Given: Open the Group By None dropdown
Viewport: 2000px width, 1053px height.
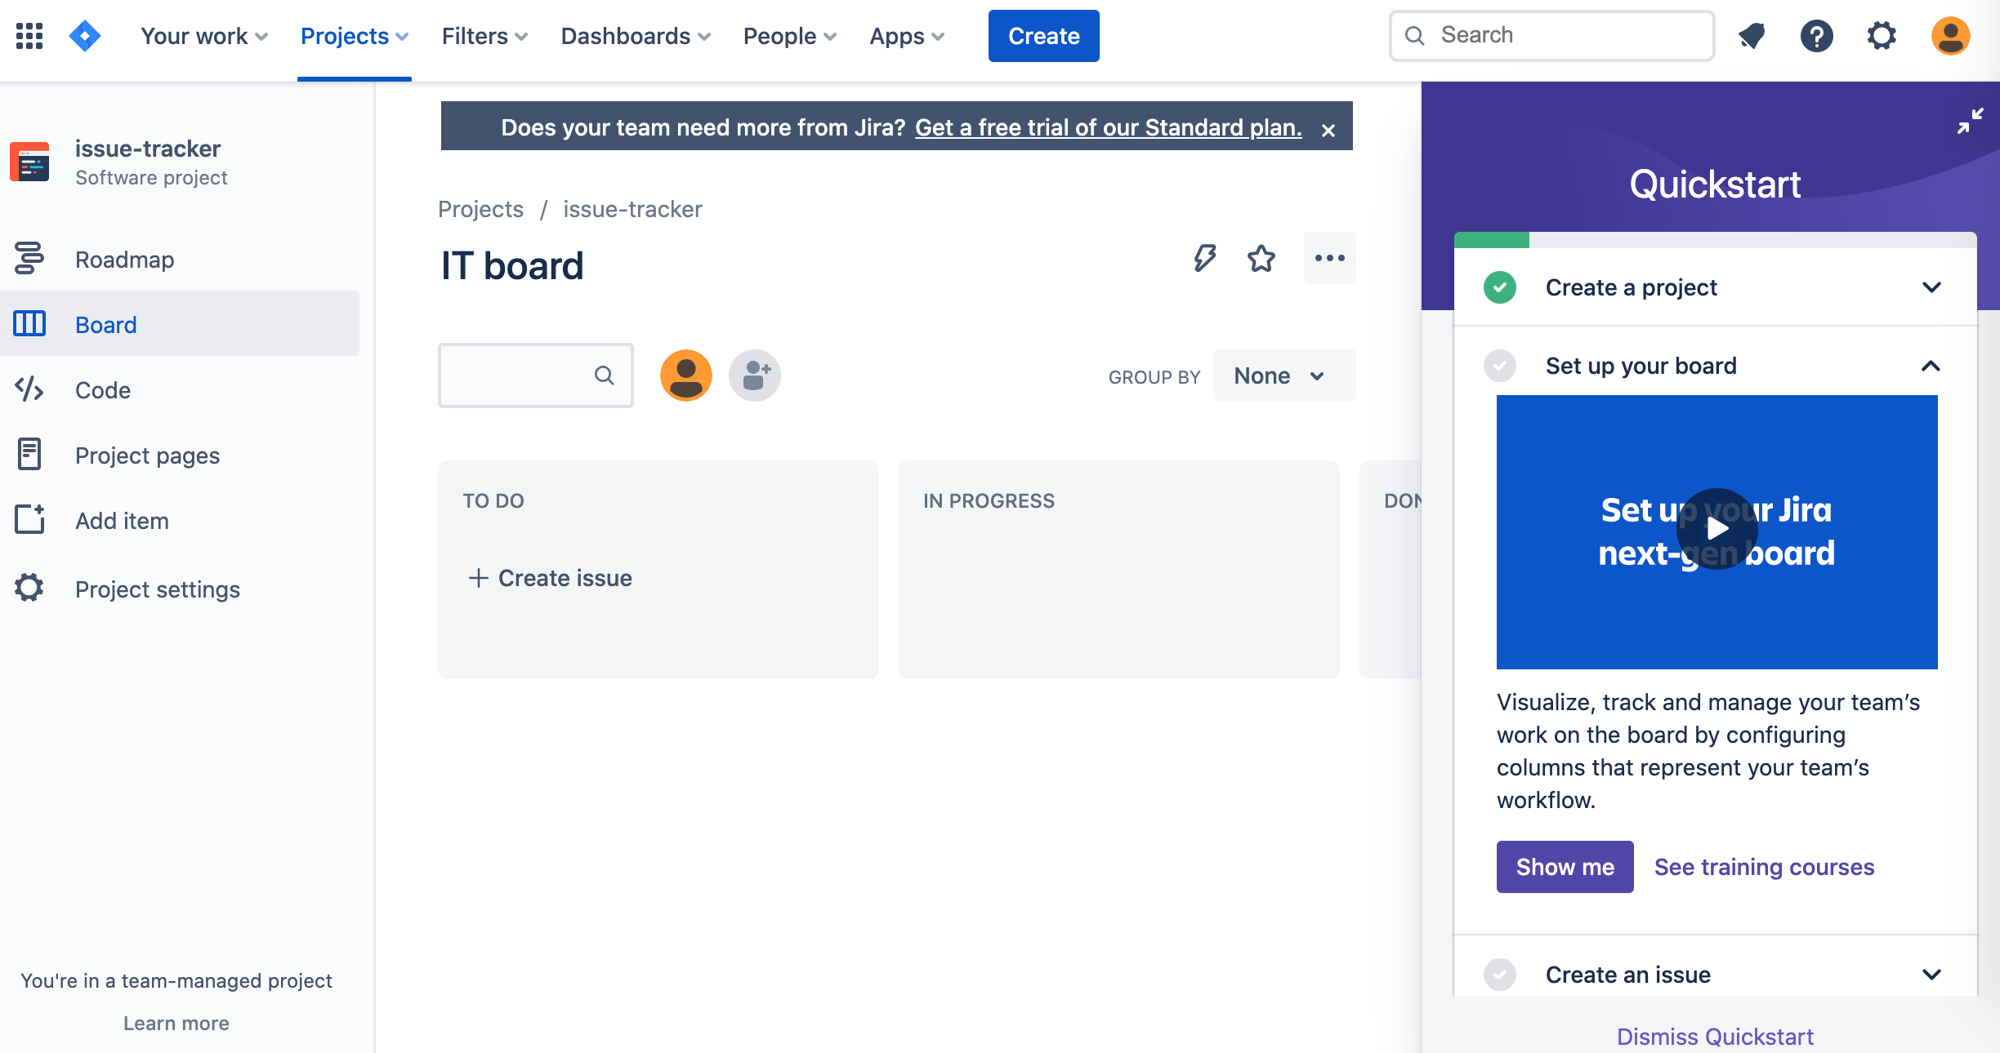Looking at the screenshot, I should point(1283,375).
